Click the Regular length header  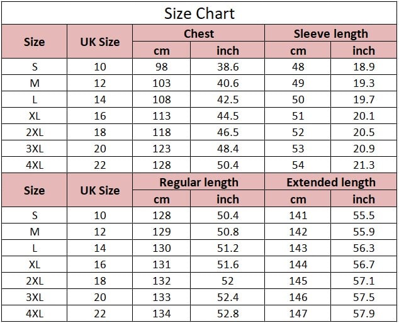click(x=199, y=183)
